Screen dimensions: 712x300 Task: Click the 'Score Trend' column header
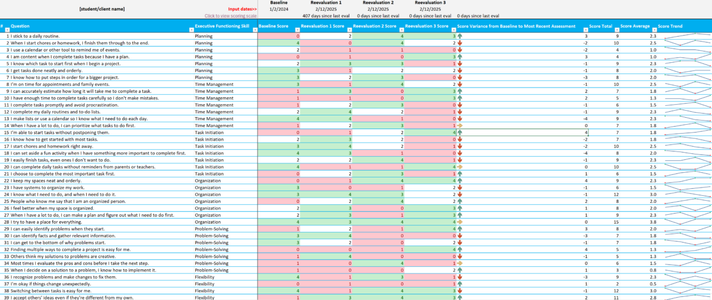click(671, 26)
